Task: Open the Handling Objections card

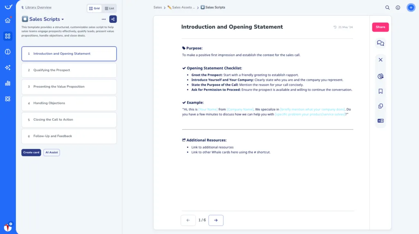Action: point(69,103)
